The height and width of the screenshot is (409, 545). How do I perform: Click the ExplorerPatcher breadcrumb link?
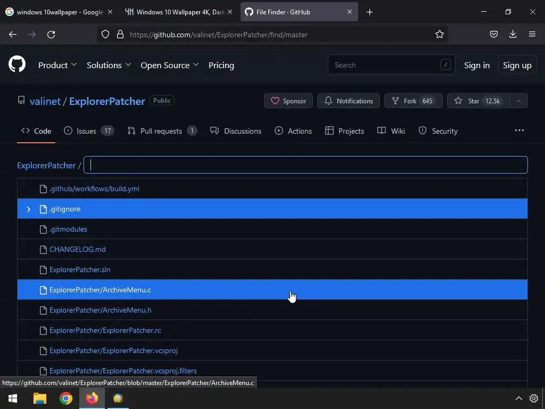pos(46,165)
